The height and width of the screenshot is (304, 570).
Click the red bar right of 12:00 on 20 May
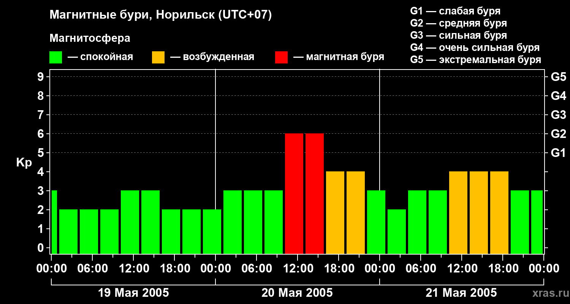[315, 193]
